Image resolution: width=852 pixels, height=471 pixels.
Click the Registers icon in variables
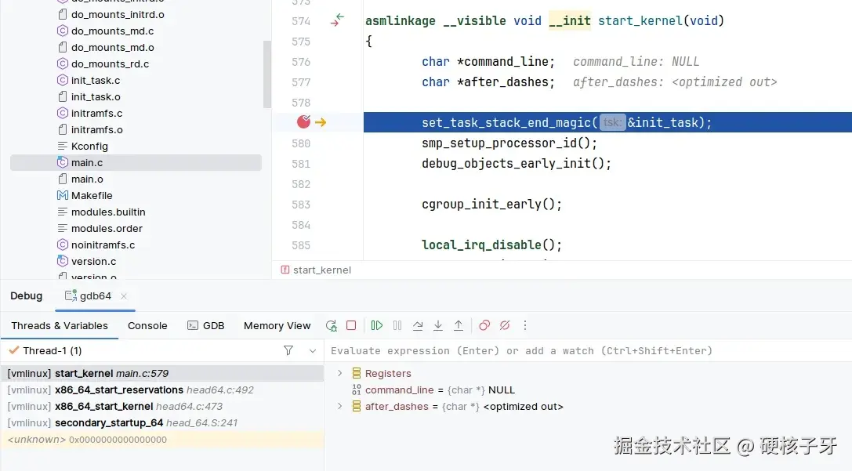click(357, 373)
